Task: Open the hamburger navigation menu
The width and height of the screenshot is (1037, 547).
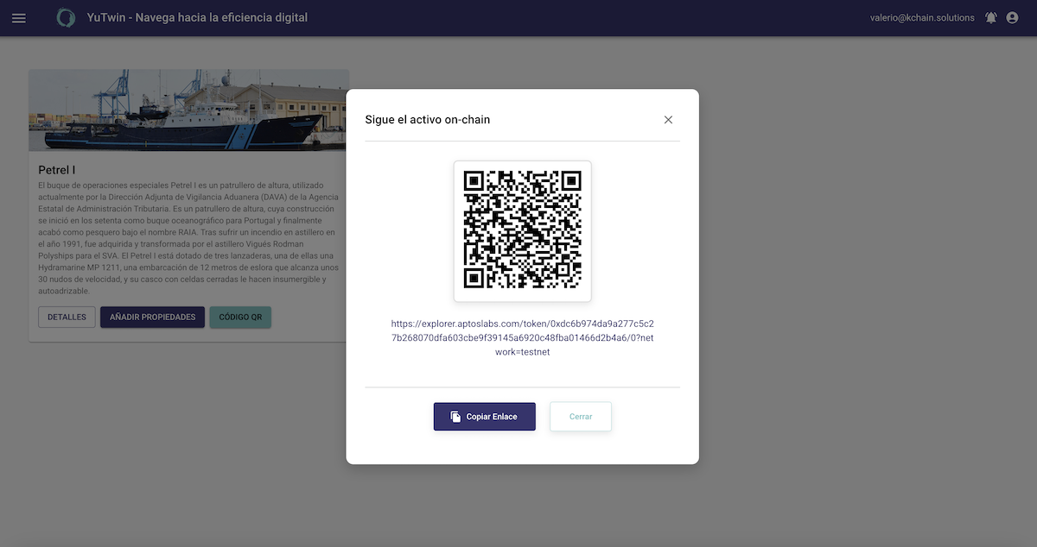Action: pyautogui.click(x=19, y=17)
